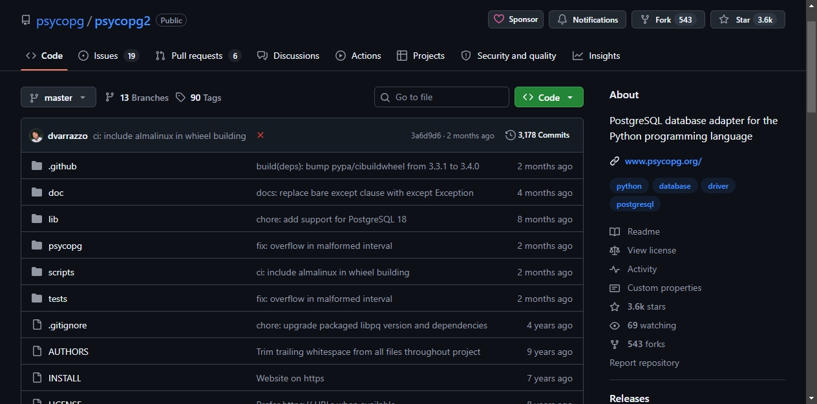The width and height of the screenshot is (817, 404).
Task: Open the AUTHORS file
Action: (x=69, y=352)
